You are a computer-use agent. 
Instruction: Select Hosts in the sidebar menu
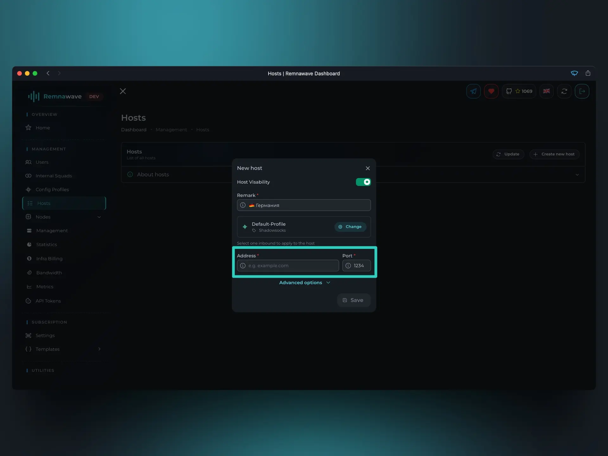point(44,203)
